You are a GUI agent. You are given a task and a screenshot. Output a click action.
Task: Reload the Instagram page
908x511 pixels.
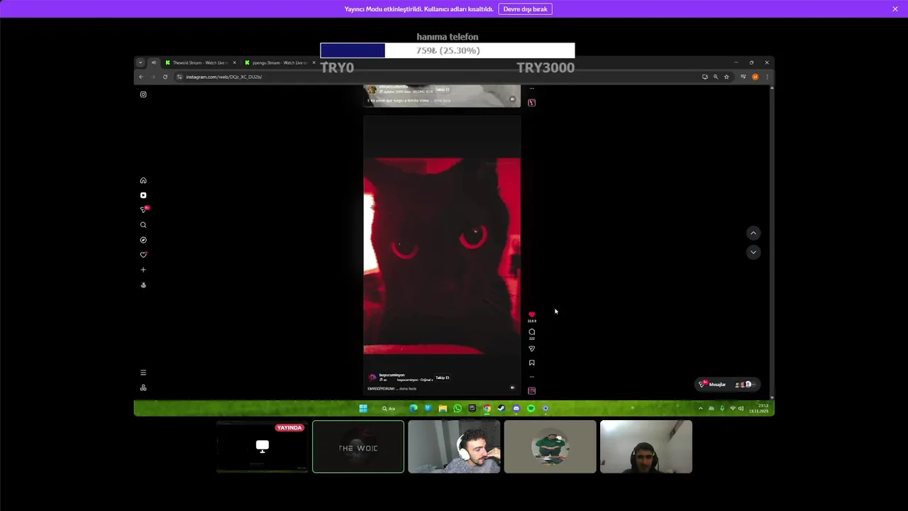tap(165, 77)
